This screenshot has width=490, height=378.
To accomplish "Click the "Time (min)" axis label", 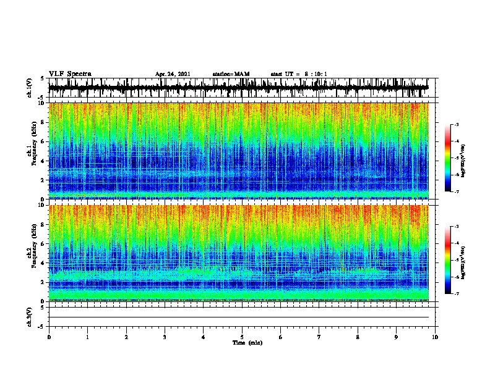I will click(x=247, y=343).
